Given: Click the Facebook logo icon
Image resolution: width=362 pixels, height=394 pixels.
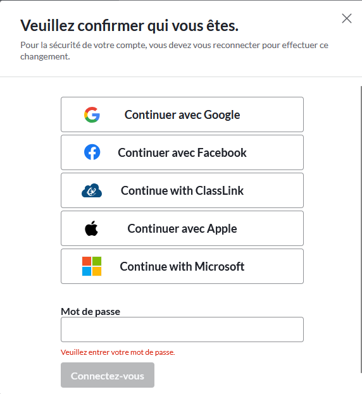Looking at the screenshot, I should coord(92,152).
